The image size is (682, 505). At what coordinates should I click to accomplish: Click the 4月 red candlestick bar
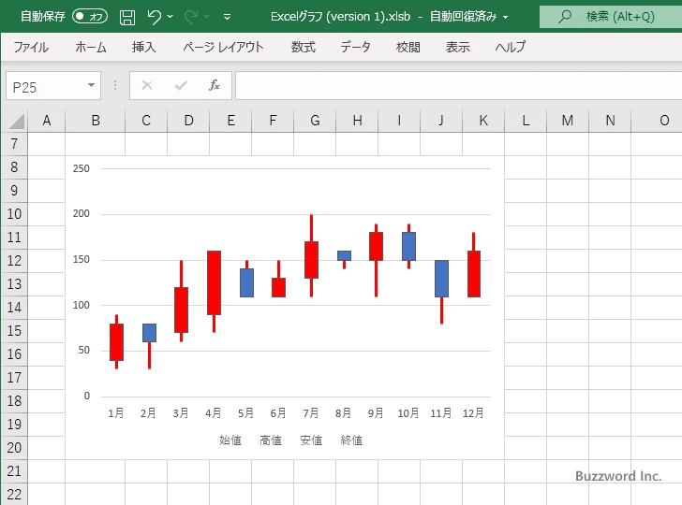214,282
